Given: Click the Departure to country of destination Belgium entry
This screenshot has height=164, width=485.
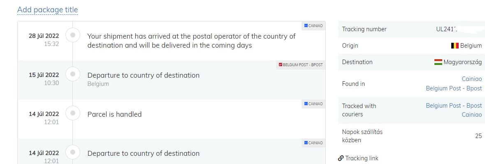Looking at the screenshot, I should [143, 79].
